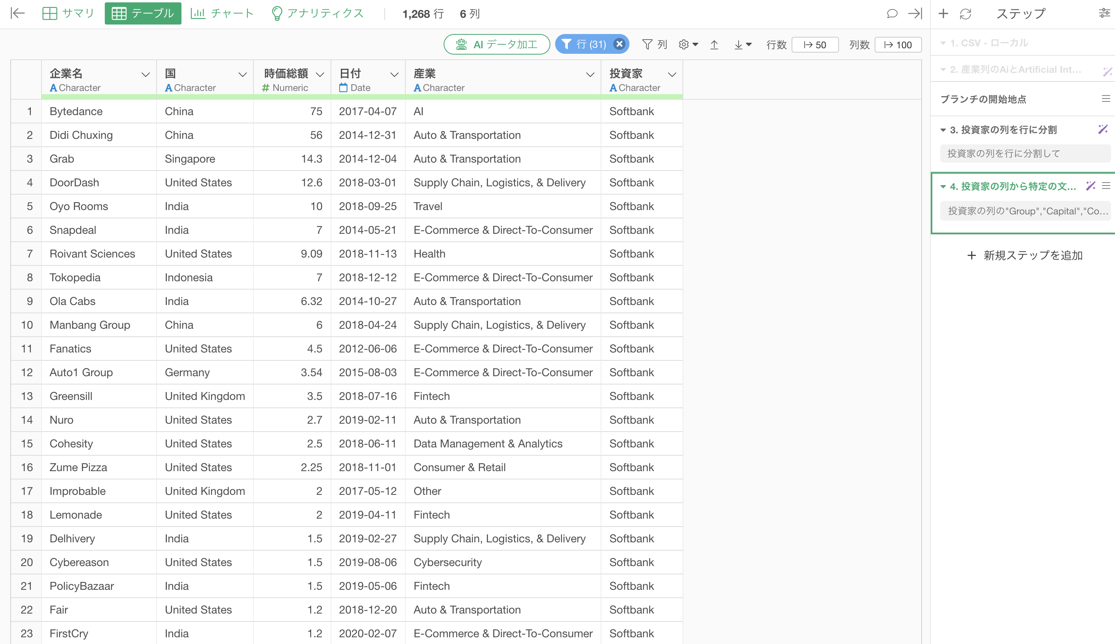Screen dimensions: 1115x644
Task: Click the collapse step panel arrow icon
Action: [915, 14]
